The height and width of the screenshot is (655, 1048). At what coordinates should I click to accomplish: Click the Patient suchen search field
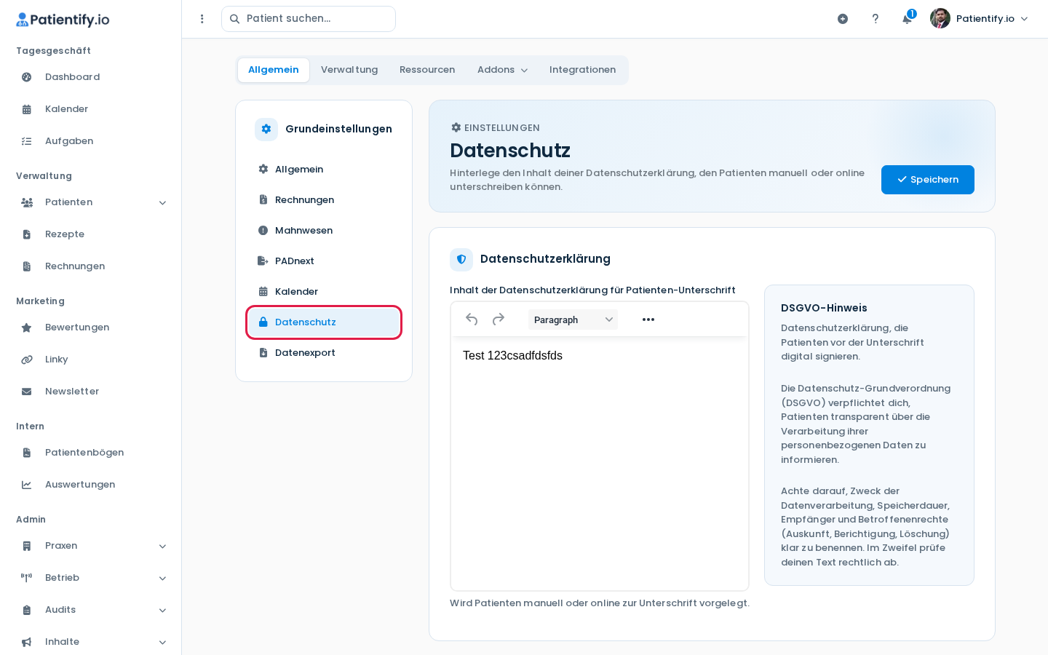[309, 19]
